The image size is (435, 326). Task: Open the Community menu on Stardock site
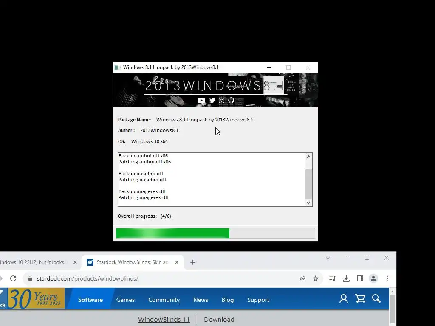pyautogui.click(x=164, y=300)
